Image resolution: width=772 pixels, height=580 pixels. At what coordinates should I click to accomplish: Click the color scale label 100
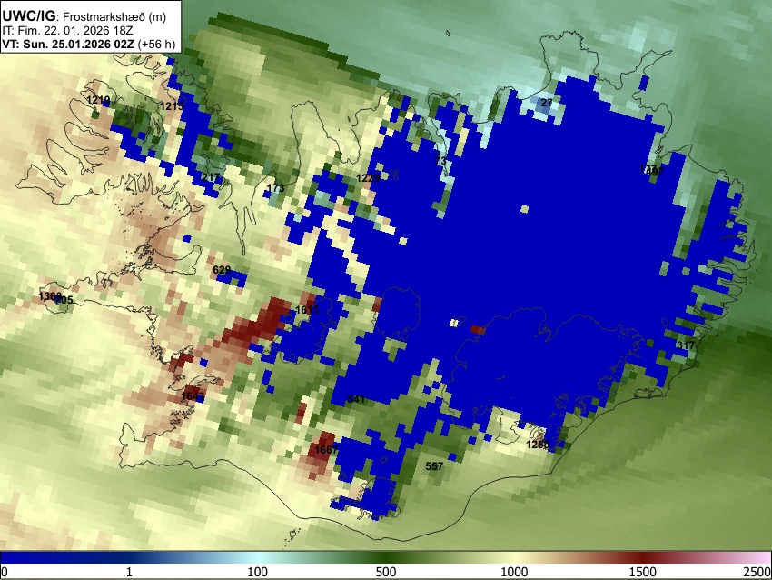pyautogui.click(x=257, y=572)
